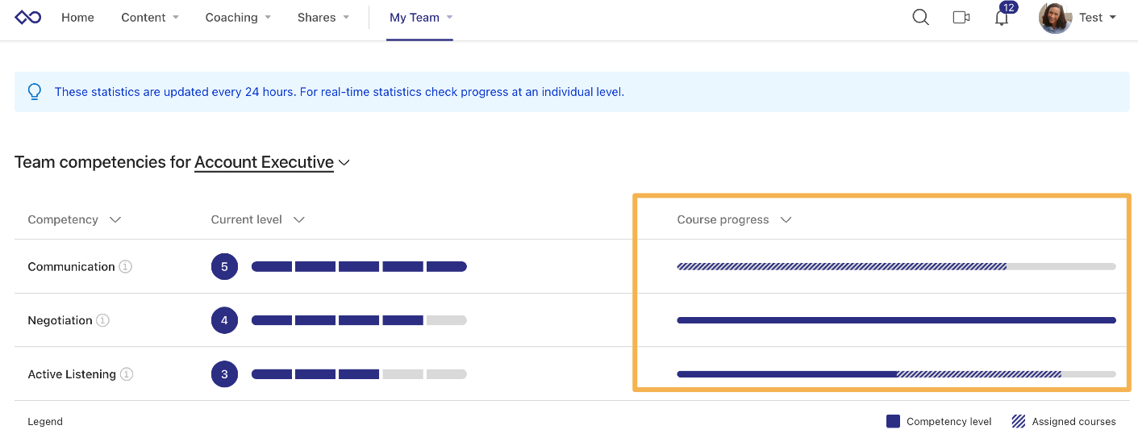Image resolution: width=1138 pixels, height=438 pixels.
Task: Click the Negotiation course progress bar
Action: click(x=896, y=320)
